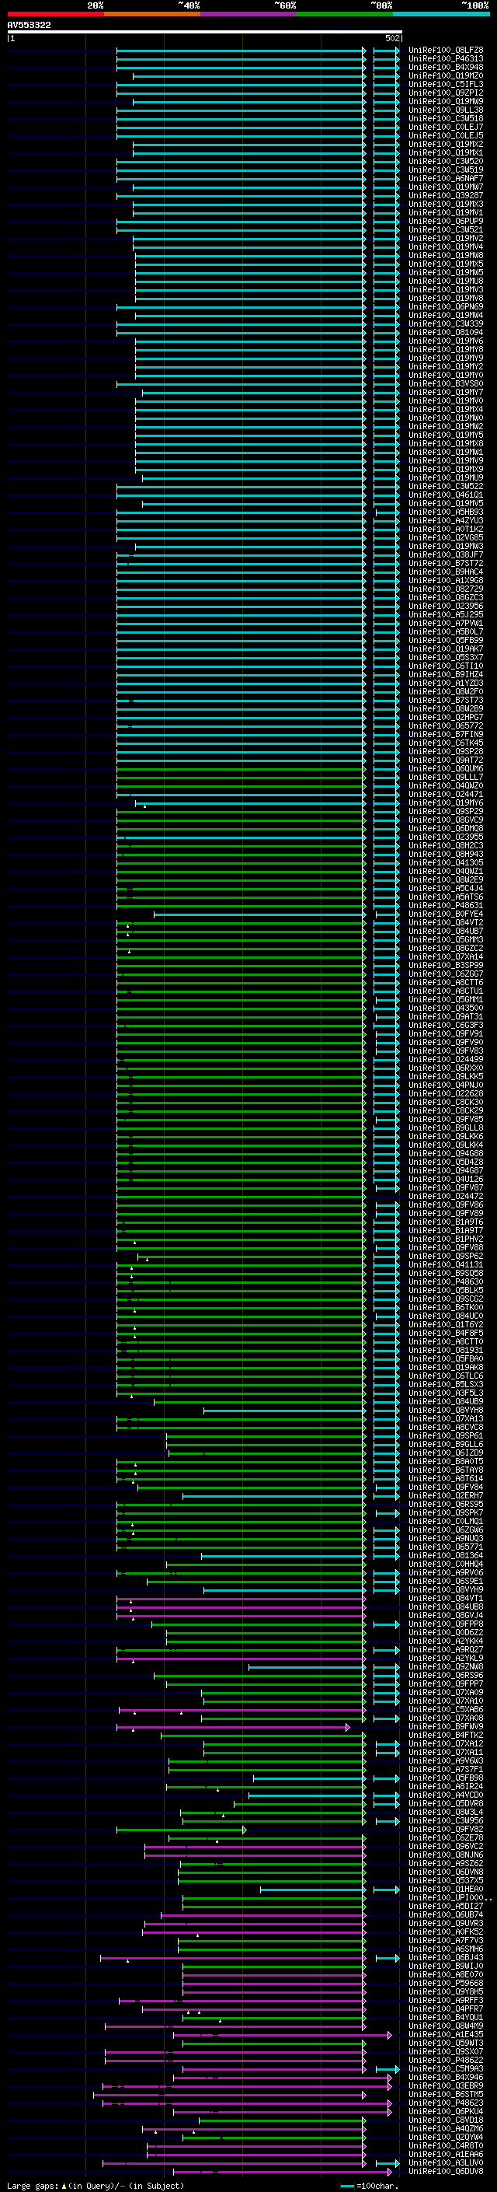Open hit UniRef100_C5IFL3
497x2192 pixels.
(x=446, y=84)
